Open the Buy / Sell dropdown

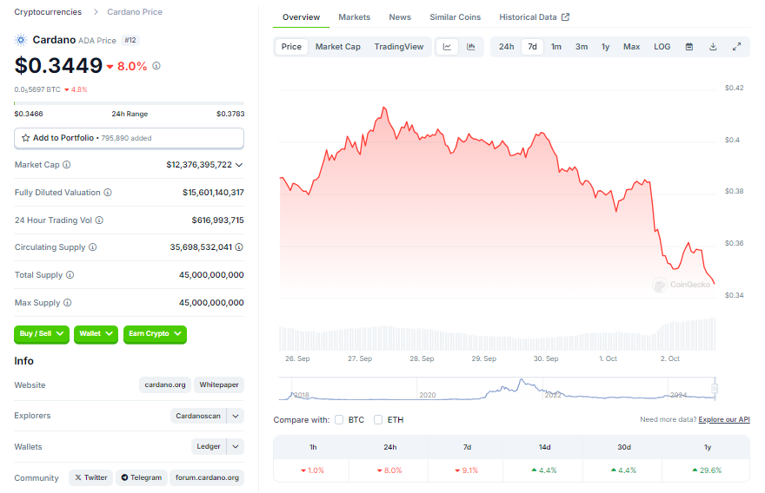click(x=42, y=333)
